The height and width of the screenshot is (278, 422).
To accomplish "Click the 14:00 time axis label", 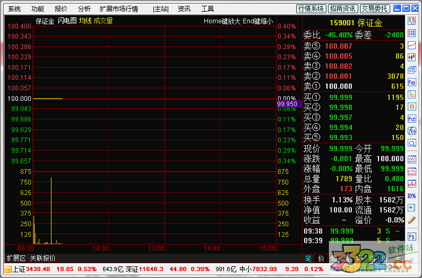I will pos(212,248).
